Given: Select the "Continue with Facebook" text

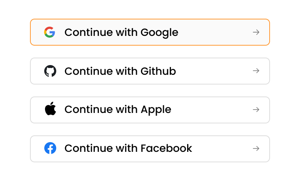Looking at the screenshot, I should 128,148.
